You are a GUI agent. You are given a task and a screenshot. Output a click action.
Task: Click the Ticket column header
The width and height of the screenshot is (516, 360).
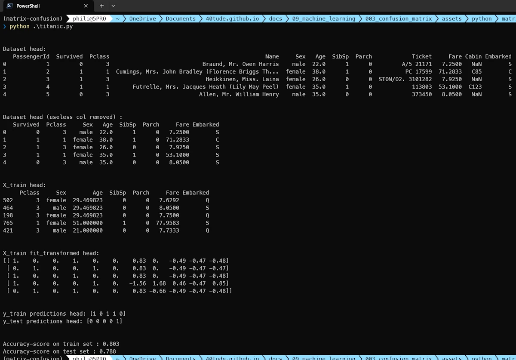click(x=421, y=56)
